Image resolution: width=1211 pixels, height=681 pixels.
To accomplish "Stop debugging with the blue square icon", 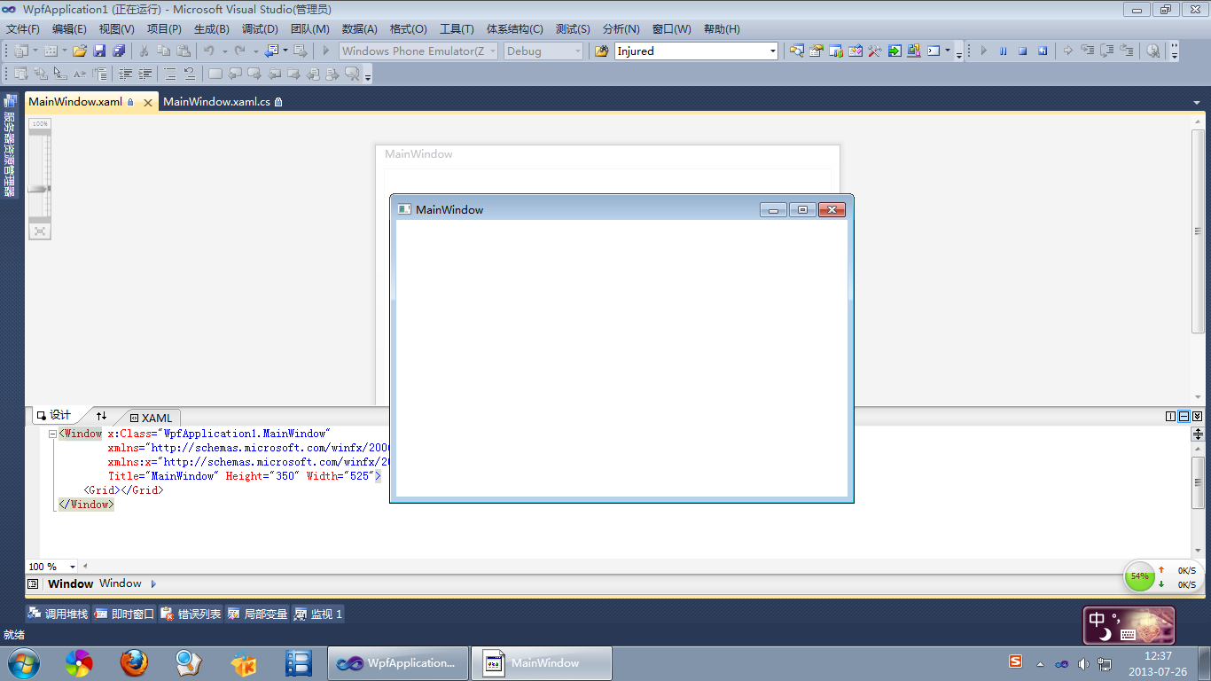I will pyautogui.click(x=1022, y=51).
